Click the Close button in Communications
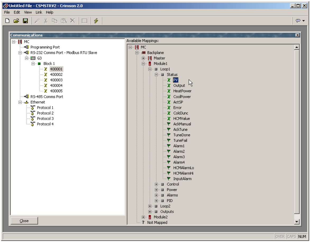 (24, 221)
